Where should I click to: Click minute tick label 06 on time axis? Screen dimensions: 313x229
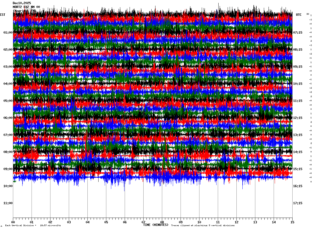click(125, 222)
